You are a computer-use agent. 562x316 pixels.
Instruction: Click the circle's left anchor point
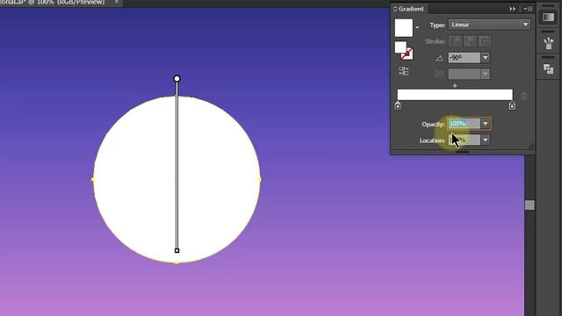[93, 179]
